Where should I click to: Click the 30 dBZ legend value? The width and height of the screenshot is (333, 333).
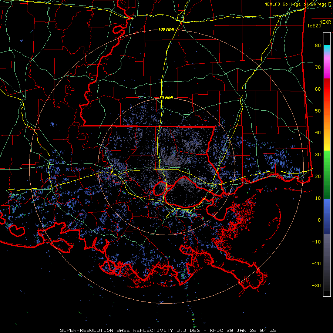pos(318,154)
